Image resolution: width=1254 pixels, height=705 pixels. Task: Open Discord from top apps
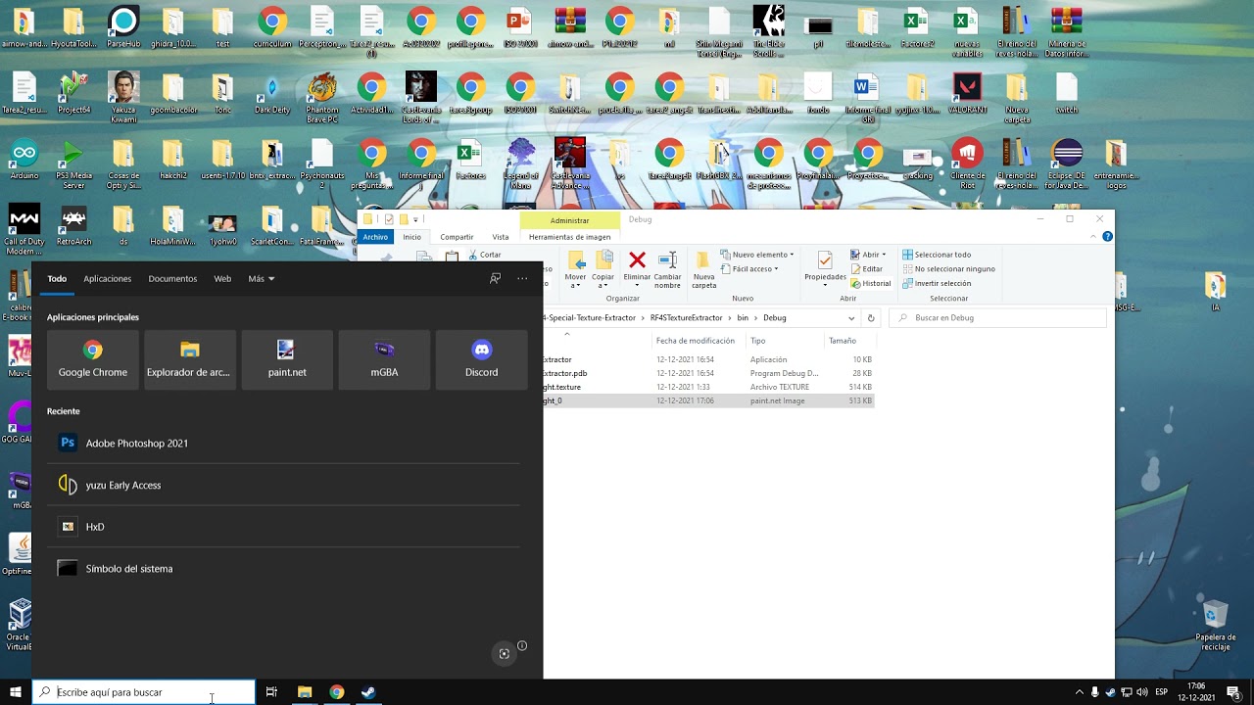click(x=481, y=359)
